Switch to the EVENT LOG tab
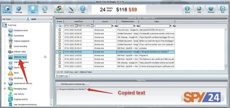Viewport: 230px width, 108px height. tap(62, 76)
